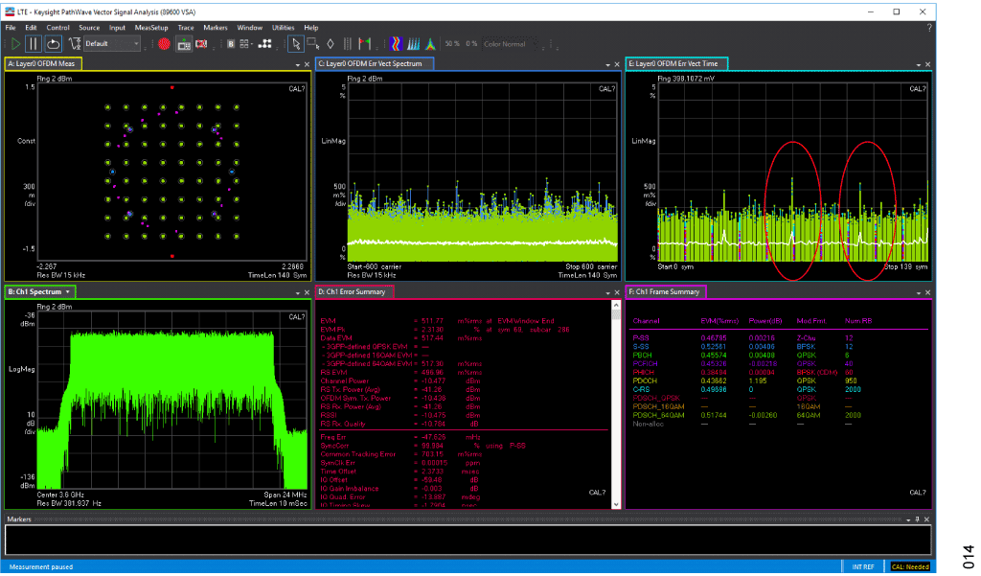Open the MeasSetup menu
This screenshot has height=576, width=981.
click(x=151, y=28)
